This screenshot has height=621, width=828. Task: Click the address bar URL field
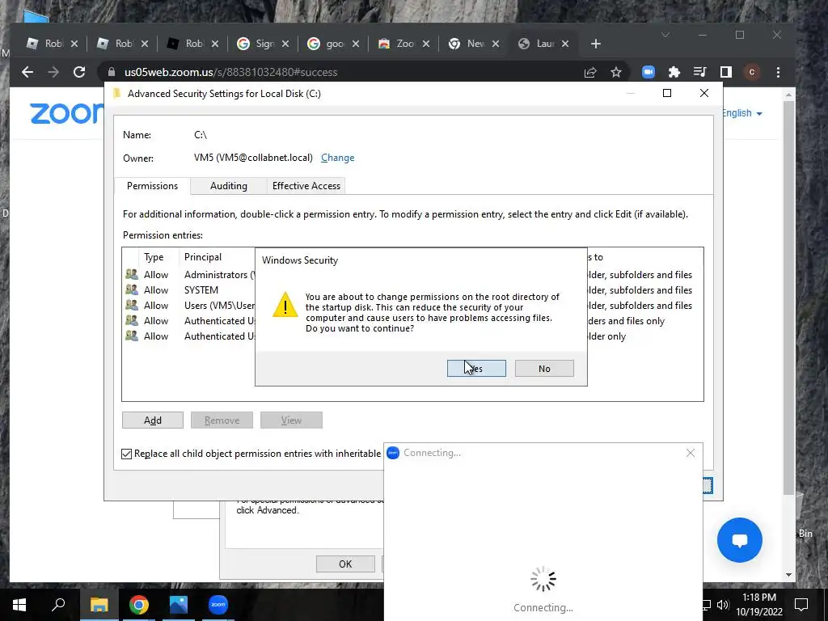(343, 72)
